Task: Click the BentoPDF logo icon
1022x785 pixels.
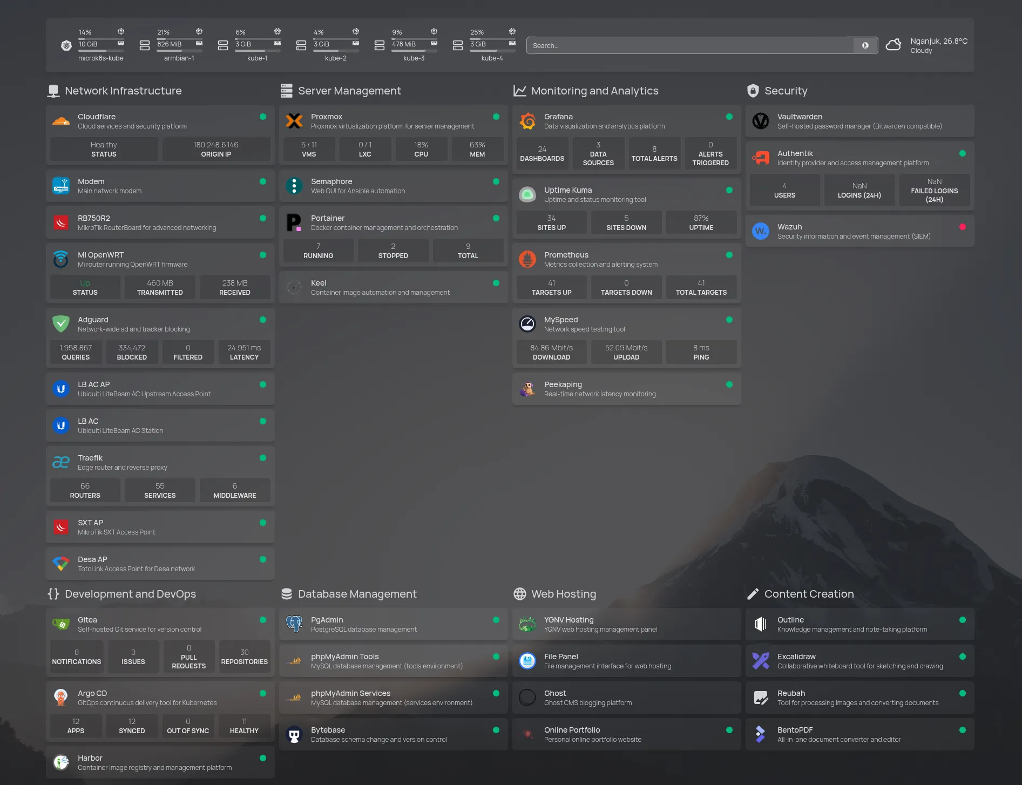Action: point(761,734)
